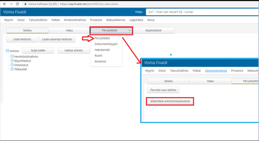The width and height of the screenshot is (259, 141).
Task: Switch to Selailu tab in main window
Action: 27,30
